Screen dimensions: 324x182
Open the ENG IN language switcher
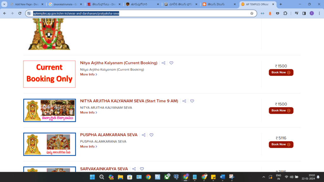278,177
